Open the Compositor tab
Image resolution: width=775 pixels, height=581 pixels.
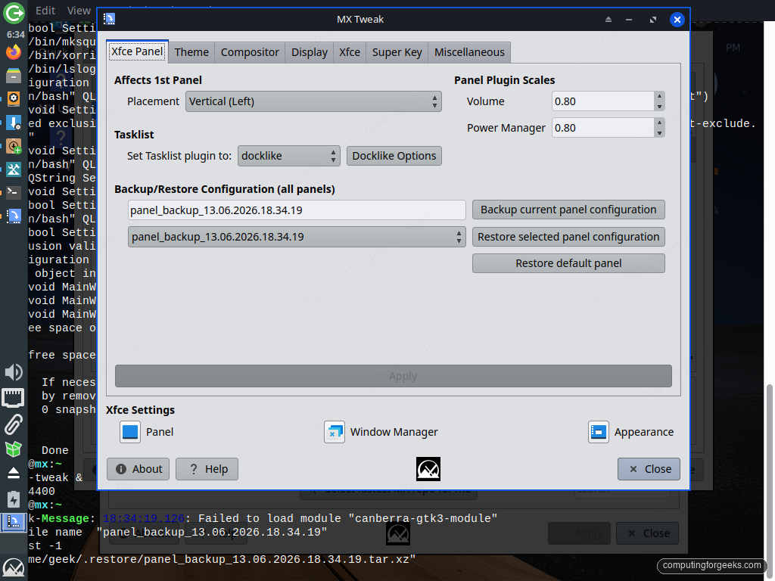click(250, 52)
